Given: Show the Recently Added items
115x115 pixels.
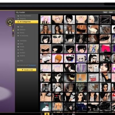Looking at the screenshot, I should [24, 16].
